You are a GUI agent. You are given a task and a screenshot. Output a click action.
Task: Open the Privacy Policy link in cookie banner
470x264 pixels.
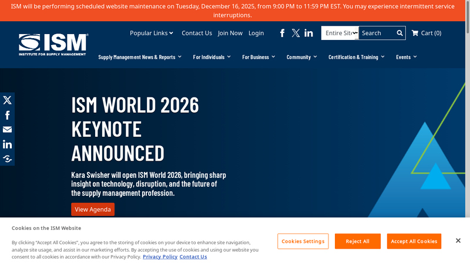click(x=160, y=257)
